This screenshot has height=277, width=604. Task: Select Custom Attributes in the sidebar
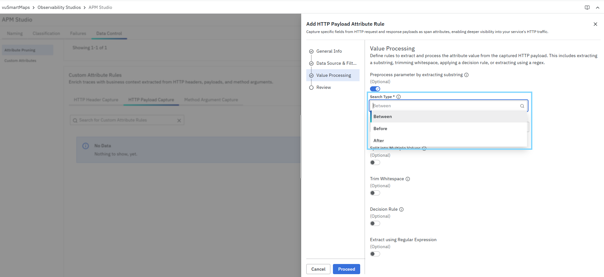tap(20, 61)
